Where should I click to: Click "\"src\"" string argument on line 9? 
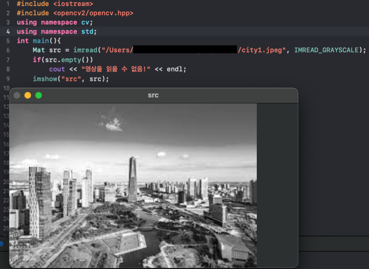coord(72,79)
